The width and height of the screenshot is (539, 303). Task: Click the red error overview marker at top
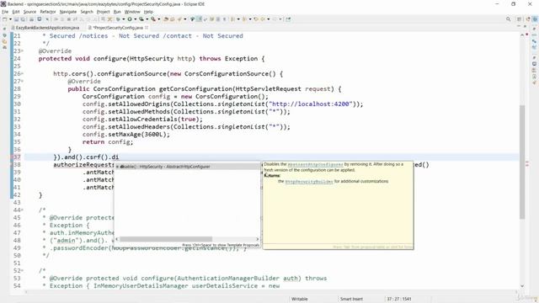point(527,35)
